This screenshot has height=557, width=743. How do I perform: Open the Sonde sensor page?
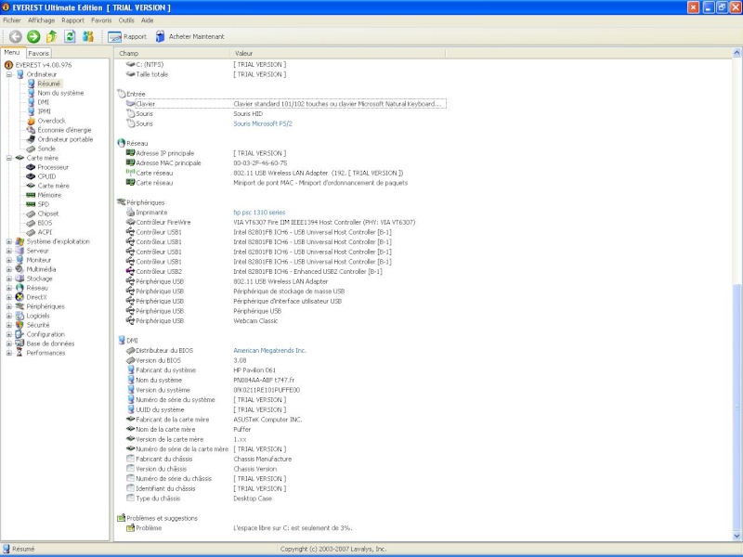tap(46, 149)
